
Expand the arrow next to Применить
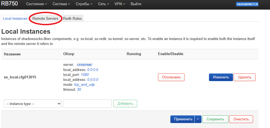point(198,119)
